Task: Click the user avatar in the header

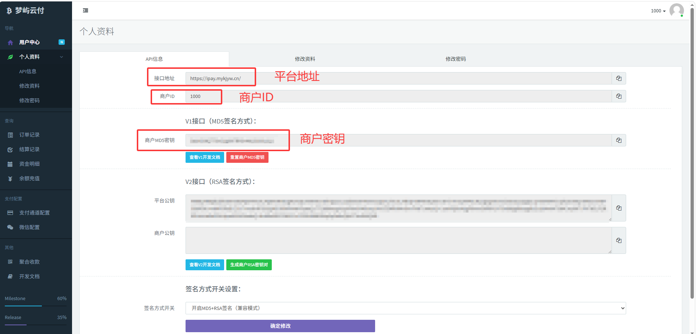Action: point(676,11)
